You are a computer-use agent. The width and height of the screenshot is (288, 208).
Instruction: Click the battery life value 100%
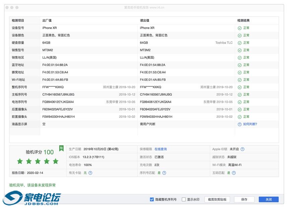88,165
